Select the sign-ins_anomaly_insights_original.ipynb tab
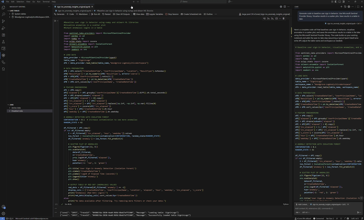This screenshot has width=364, height=220. (73, 7)
